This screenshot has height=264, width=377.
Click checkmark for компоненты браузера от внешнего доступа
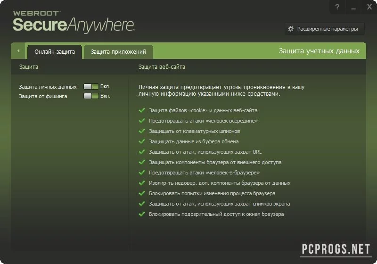pyautogui.click(x=142, y=162)
